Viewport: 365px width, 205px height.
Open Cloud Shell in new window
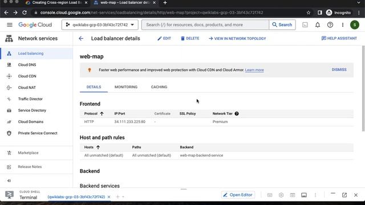344,195
